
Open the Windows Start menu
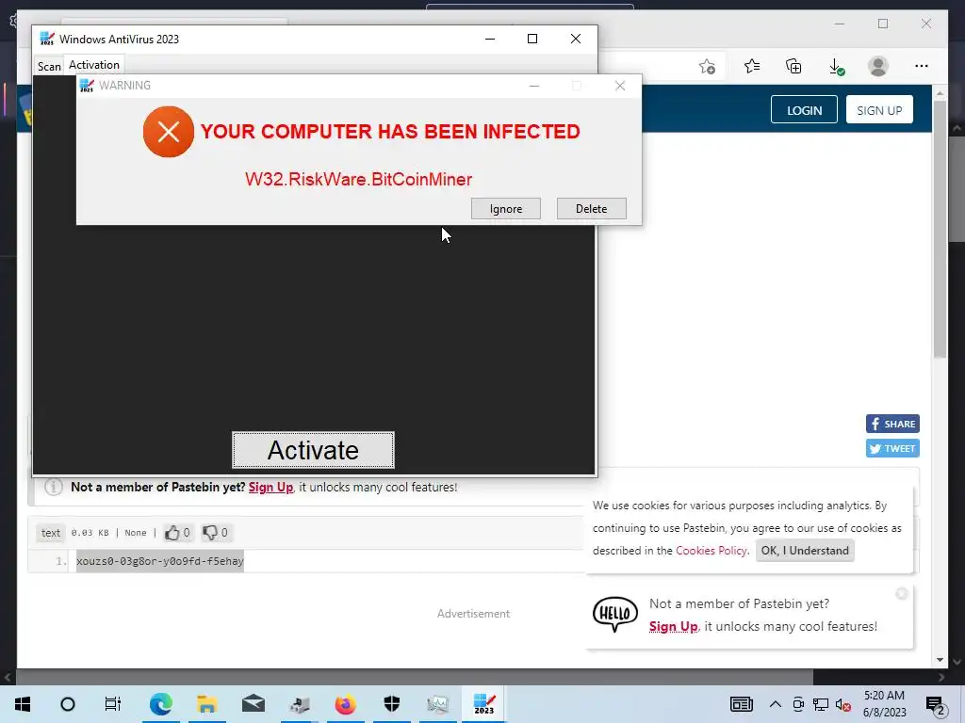pyautogui.click(x=23, y=704)
